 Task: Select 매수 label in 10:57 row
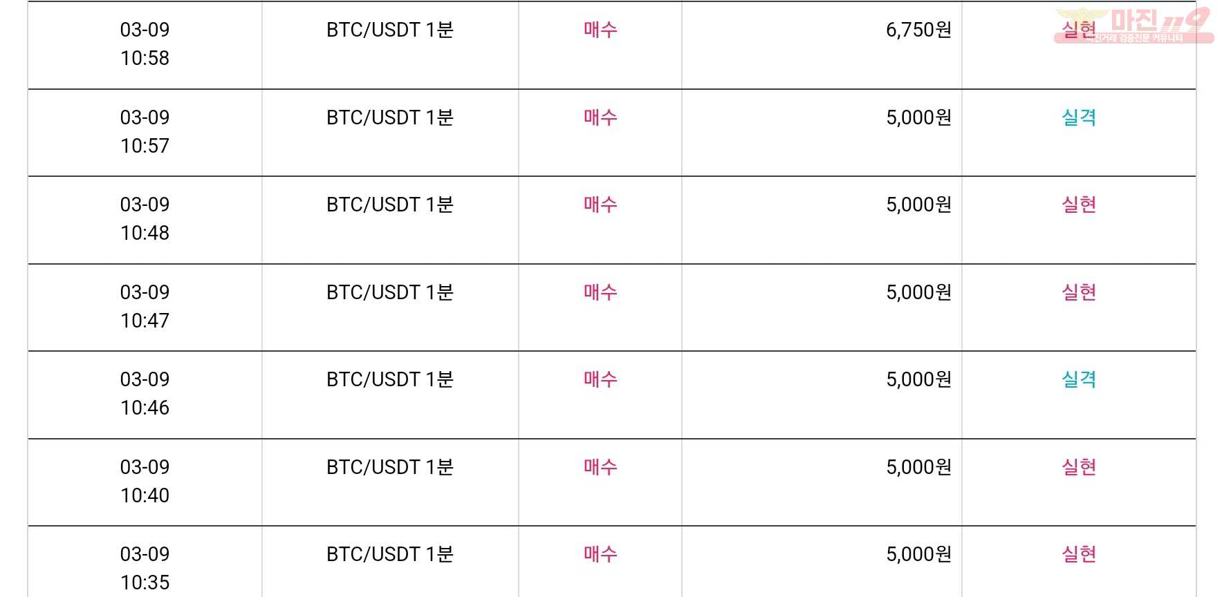pyautogui.click(x=600, y=117)
